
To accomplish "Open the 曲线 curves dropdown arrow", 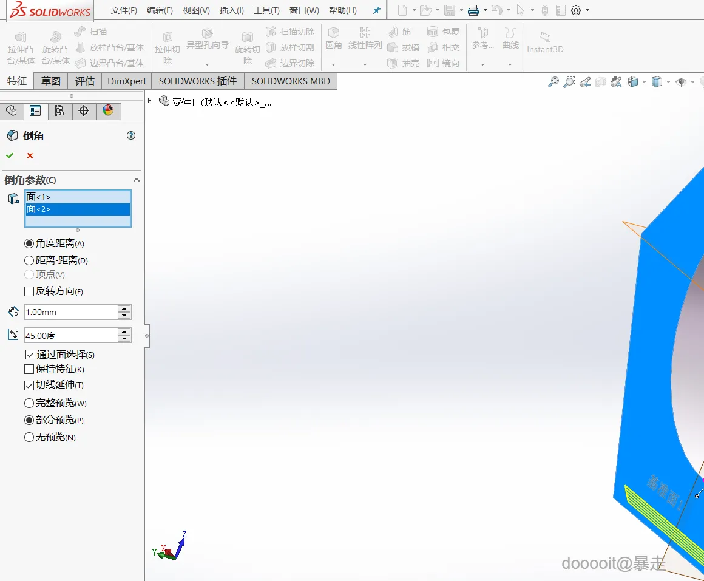I will click(510, 64).
